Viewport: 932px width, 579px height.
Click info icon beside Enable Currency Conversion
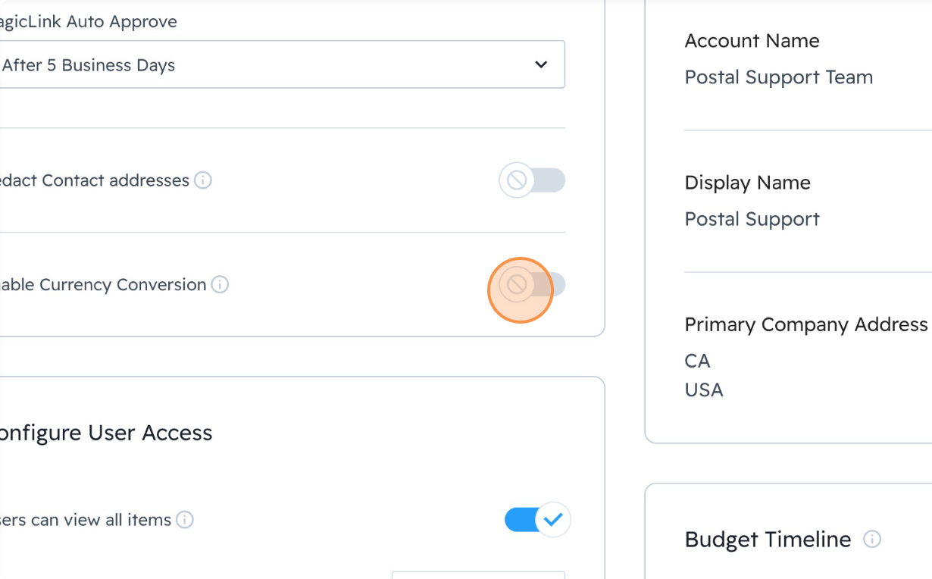(x=220, y=285)
